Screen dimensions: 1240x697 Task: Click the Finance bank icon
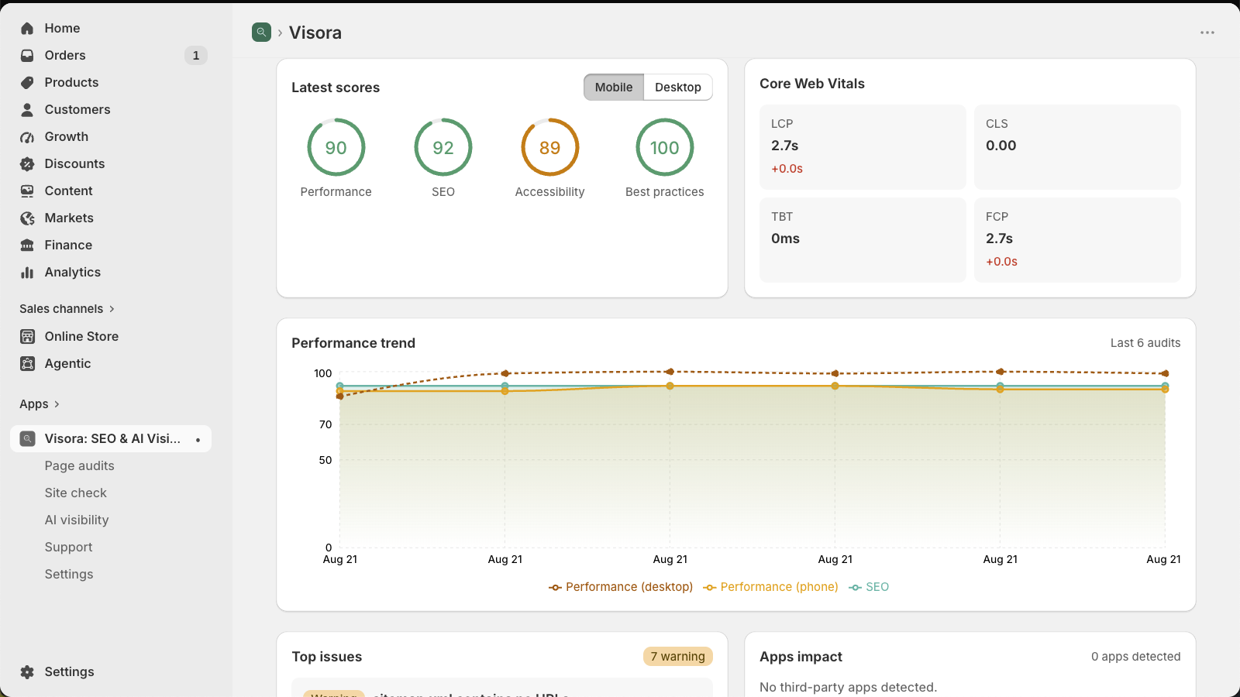(x=27, y=245)
